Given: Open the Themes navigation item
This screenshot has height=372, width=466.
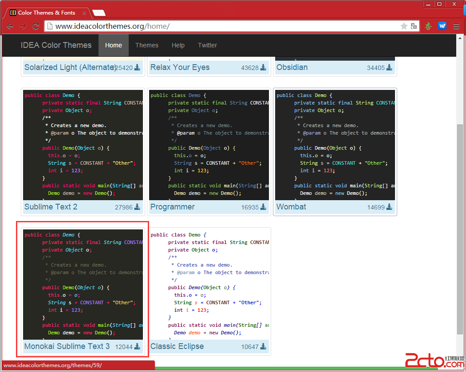Looking at the screenshot, I should tap(147, 45).
